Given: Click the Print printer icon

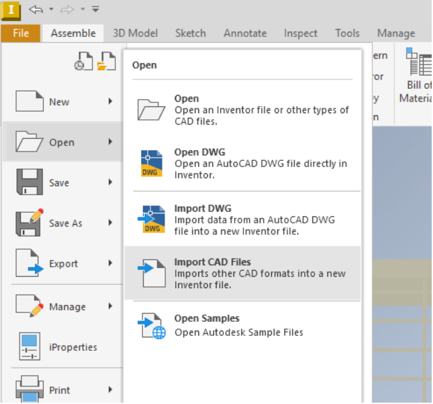Looking at the screenshot, I should point(30,389).
